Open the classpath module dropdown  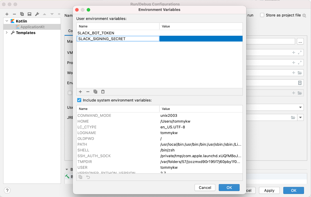[301, 107]
